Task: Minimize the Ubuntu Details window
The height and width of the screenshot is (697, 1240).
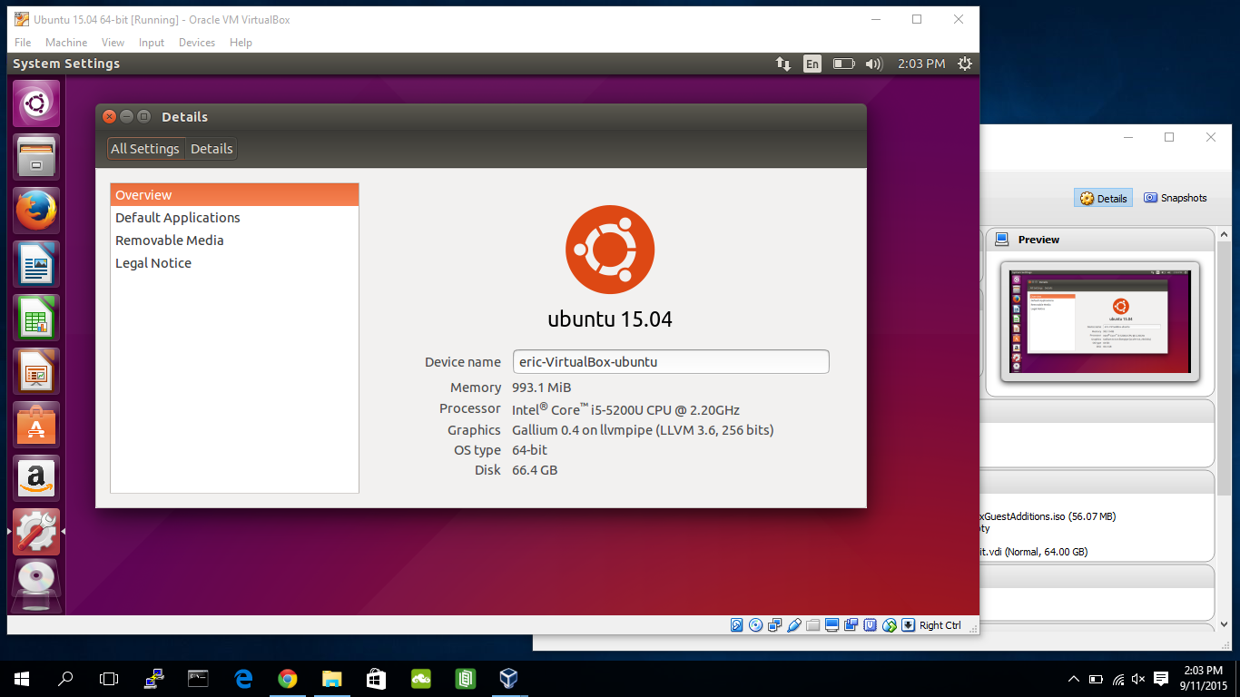Action: coord(126,116)
